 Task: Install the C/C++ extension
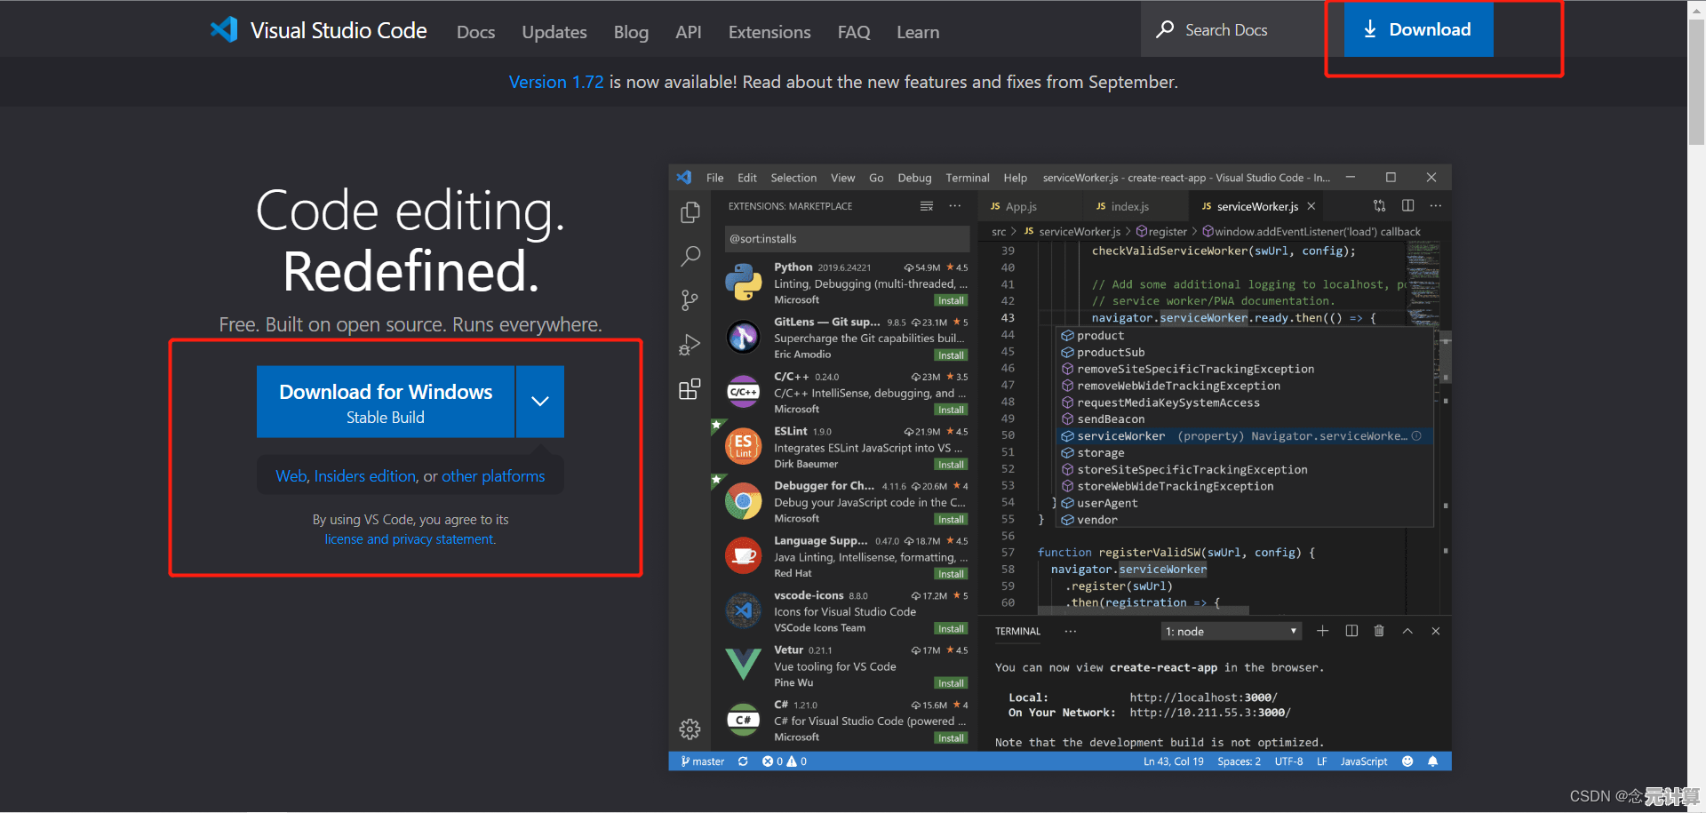951,410
